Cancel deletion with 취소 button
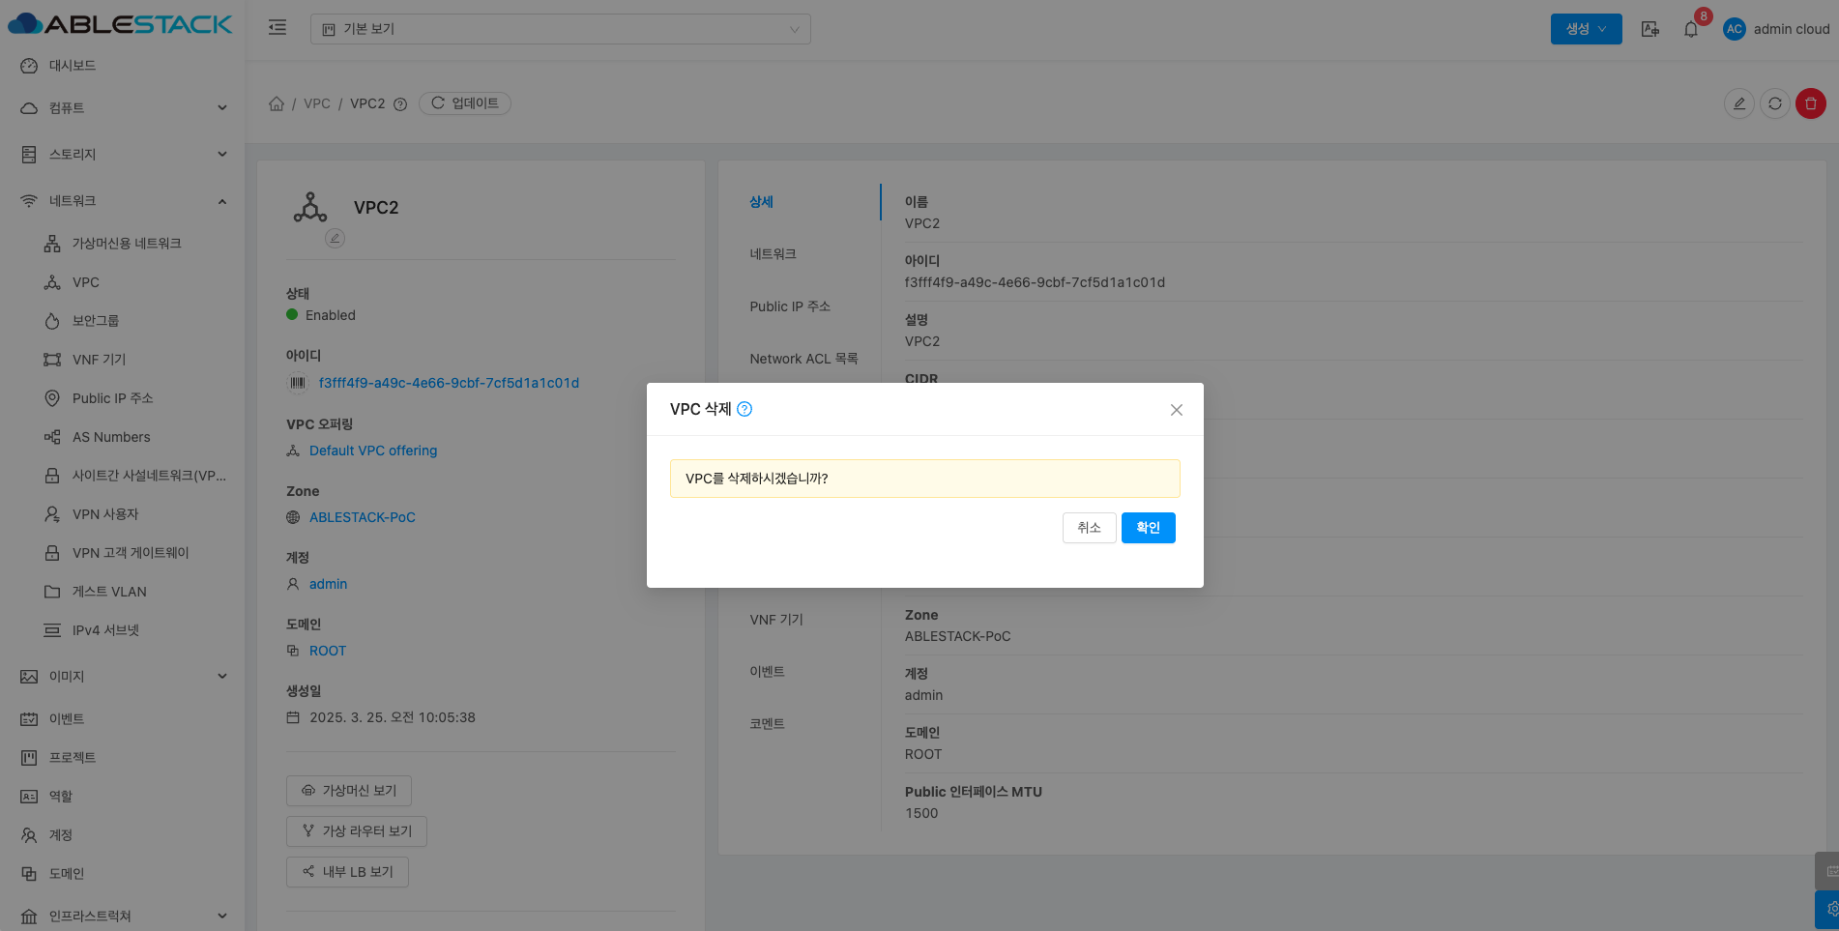The height and width of the screenshot is (931, 1839). 1089,528
